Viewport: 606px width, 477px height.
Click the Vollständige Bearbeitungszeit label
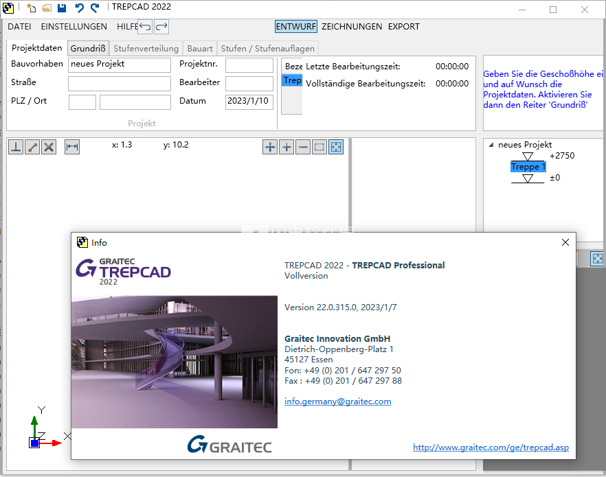pyautogui.click(x=366, y=84)
